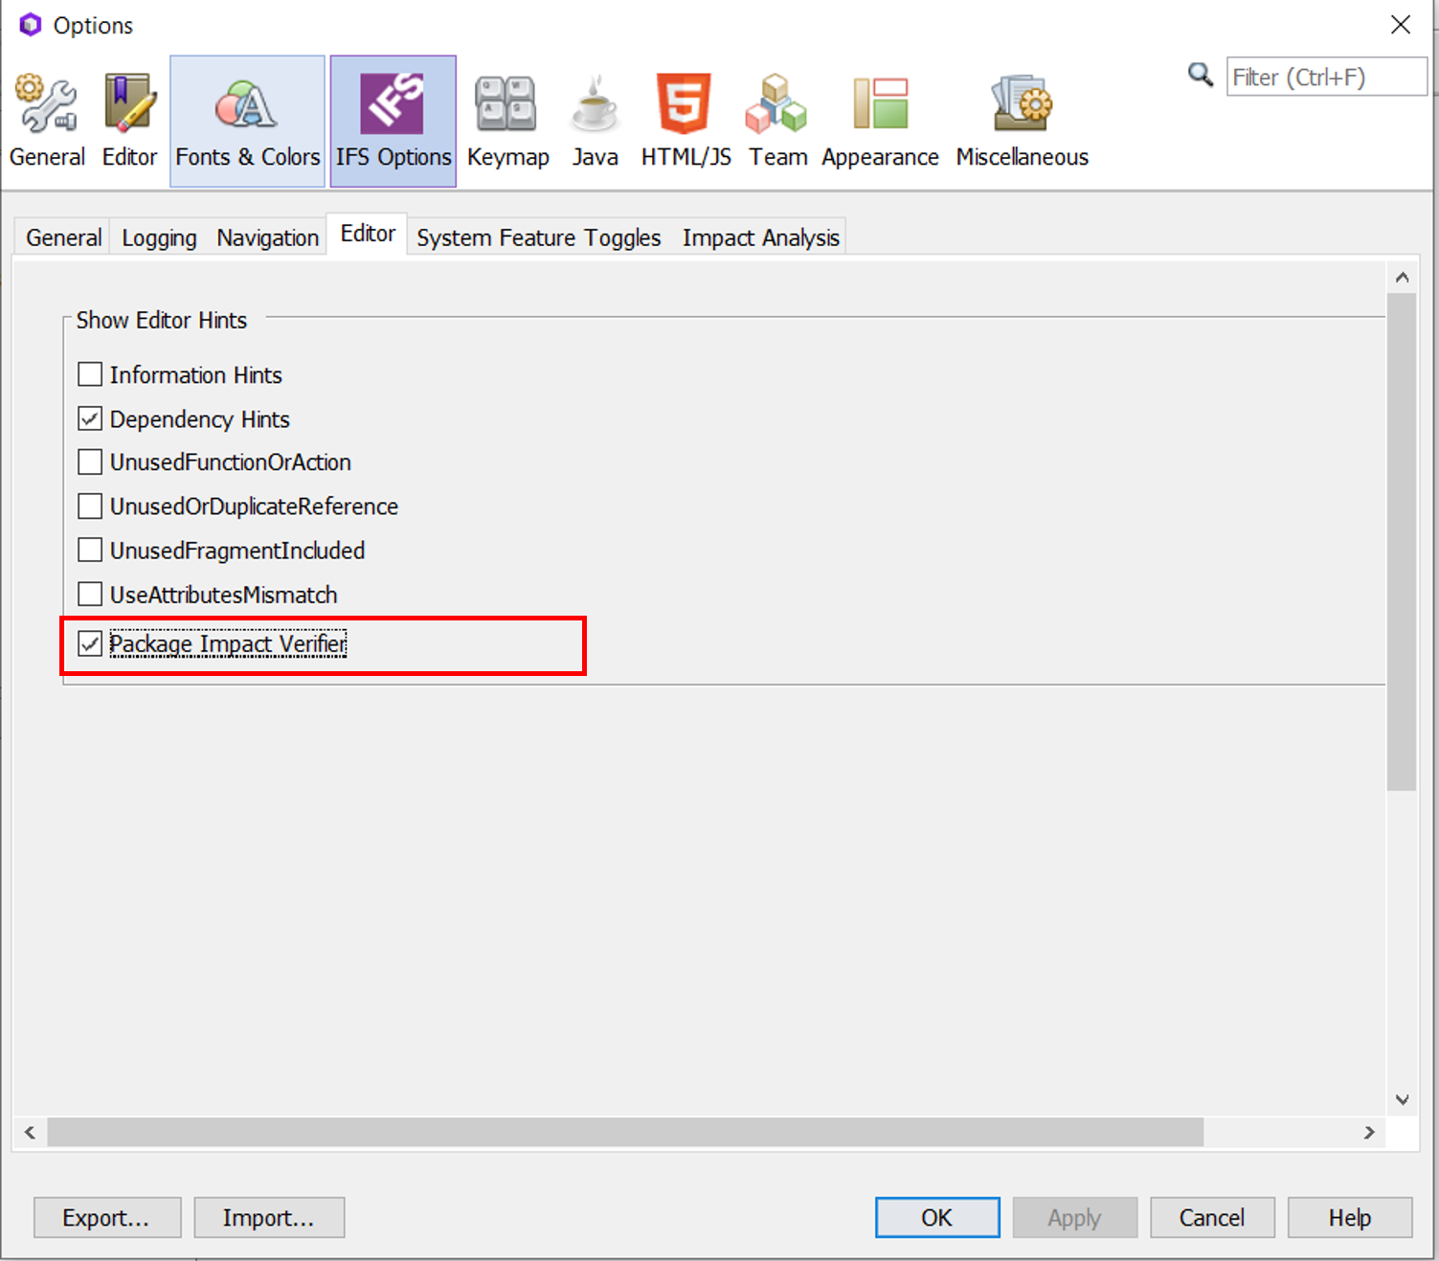Click the Filter search field
This screenshot has width=1439, height=1261.
pyautogui.click(x=1326, y=77)
